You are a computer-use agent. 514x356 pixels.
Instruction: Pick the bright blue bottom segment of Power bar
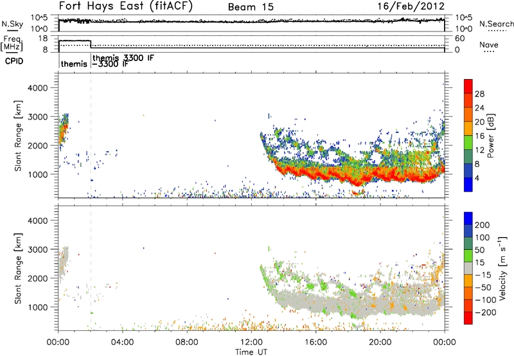pyautogui.click(x=468, y=184)
